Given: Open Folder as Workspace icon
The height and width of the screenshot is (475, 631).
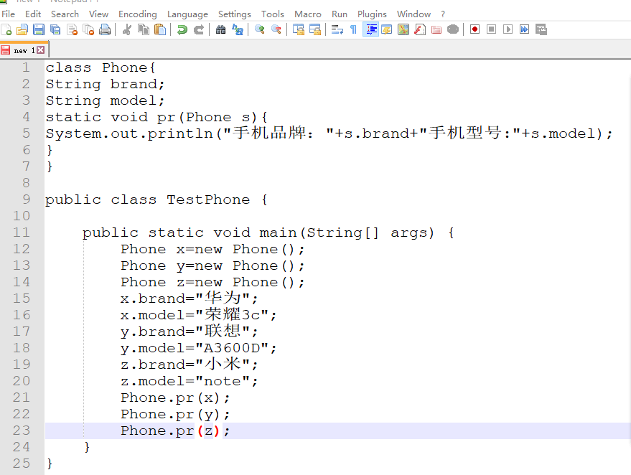Looking at the screenshot, I should pos(436,29).
